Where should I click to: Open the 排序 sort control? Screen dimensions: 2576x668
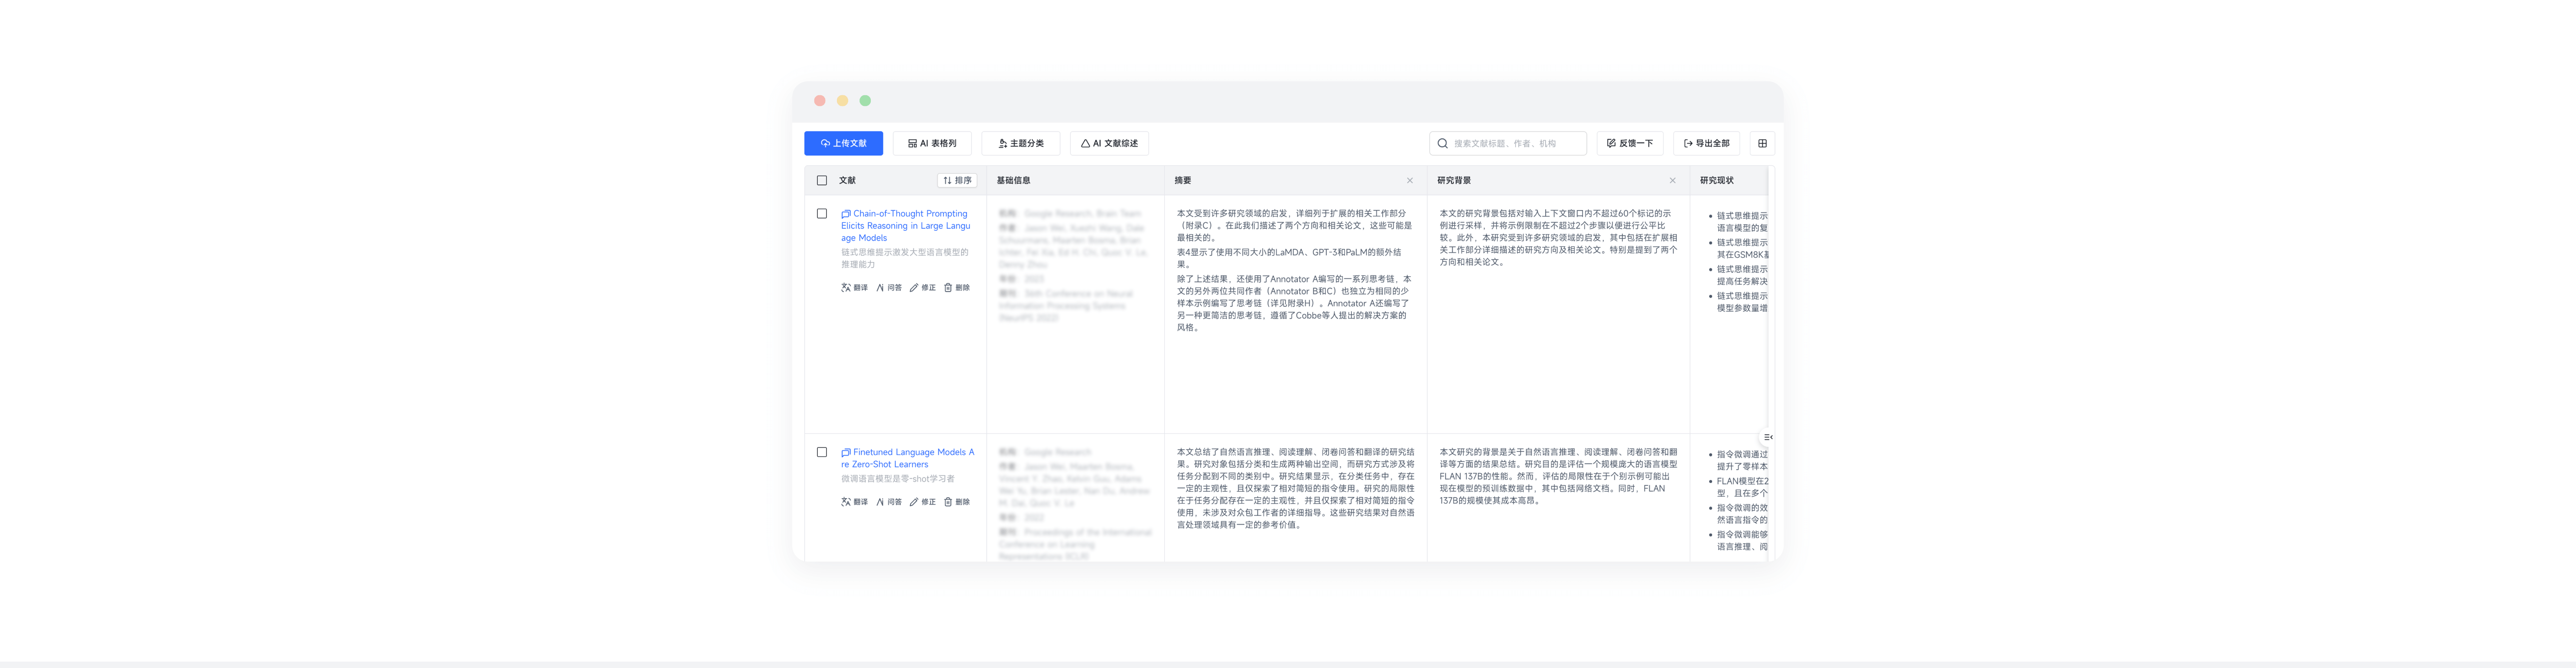pyautogui.click(x=957, y=181)
